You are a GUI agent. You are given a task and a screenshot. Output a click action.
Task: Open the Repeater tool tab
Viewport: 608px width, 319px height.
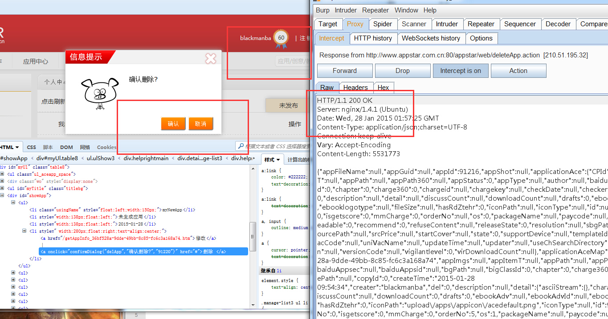(481, 24)
